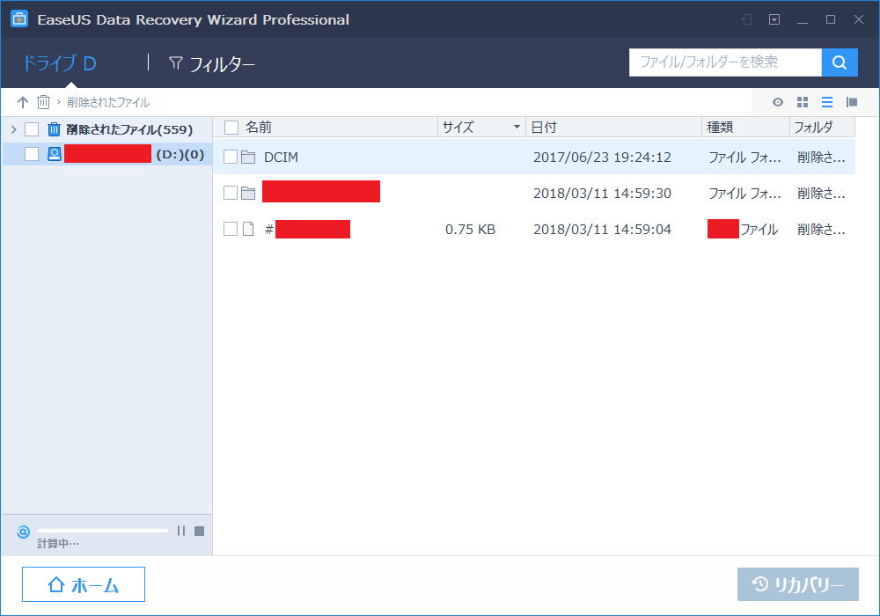Click the date 2017/06/23 19:24:12
The width and height of the screenshot is (880, 616).
click(x=602, y=158)
